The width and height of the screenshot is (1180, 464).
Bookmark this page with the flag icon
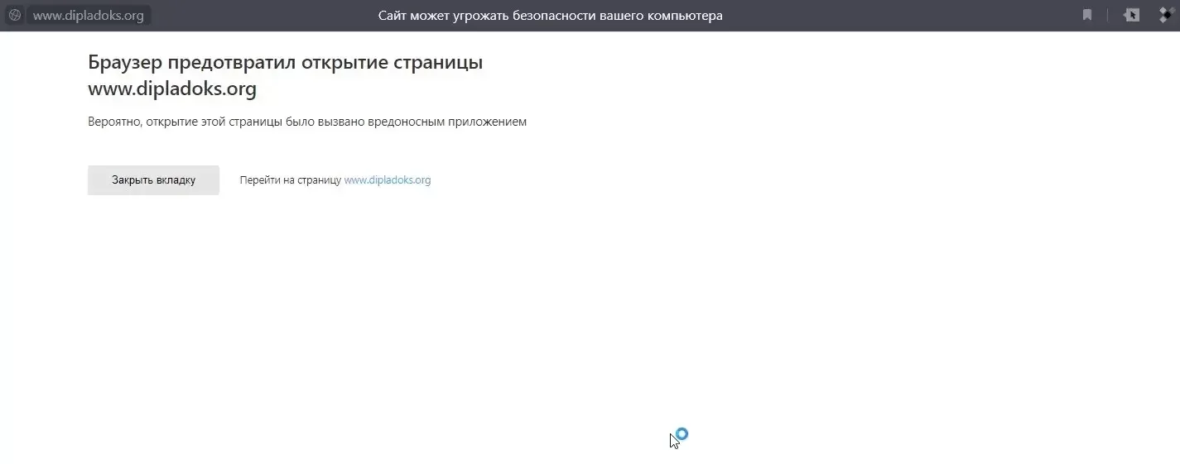pos(1087,15)
